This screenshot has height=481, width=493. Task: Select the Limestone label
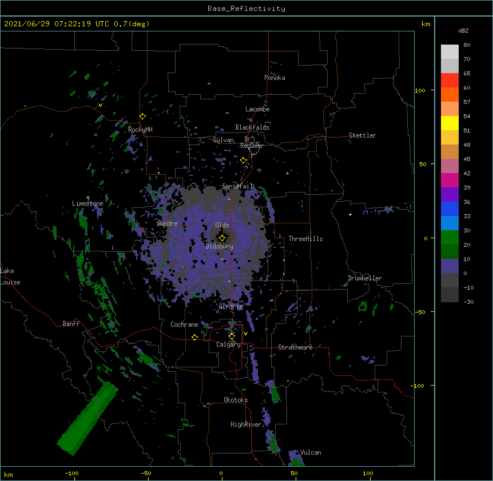coord(88,203)
